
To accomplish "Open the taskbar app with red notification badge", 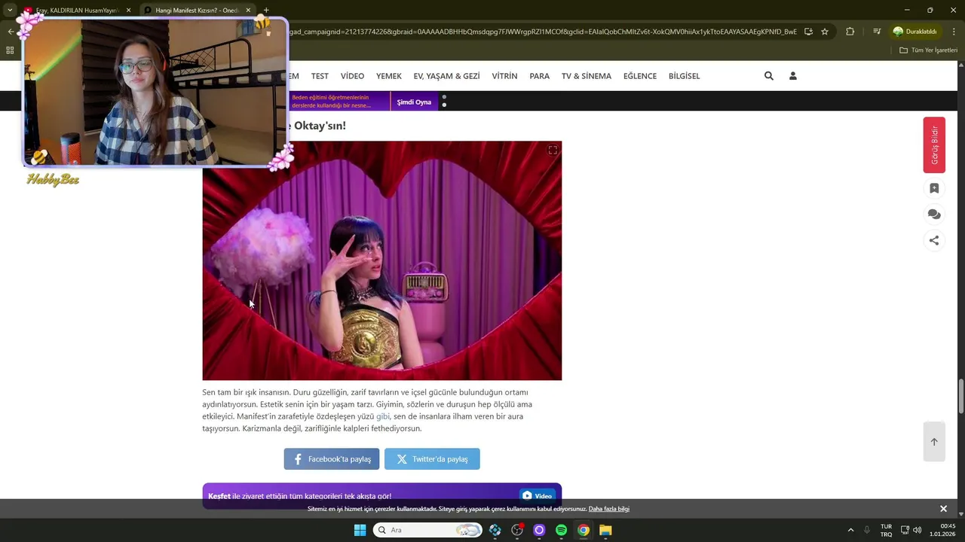I will coord(517,530).
